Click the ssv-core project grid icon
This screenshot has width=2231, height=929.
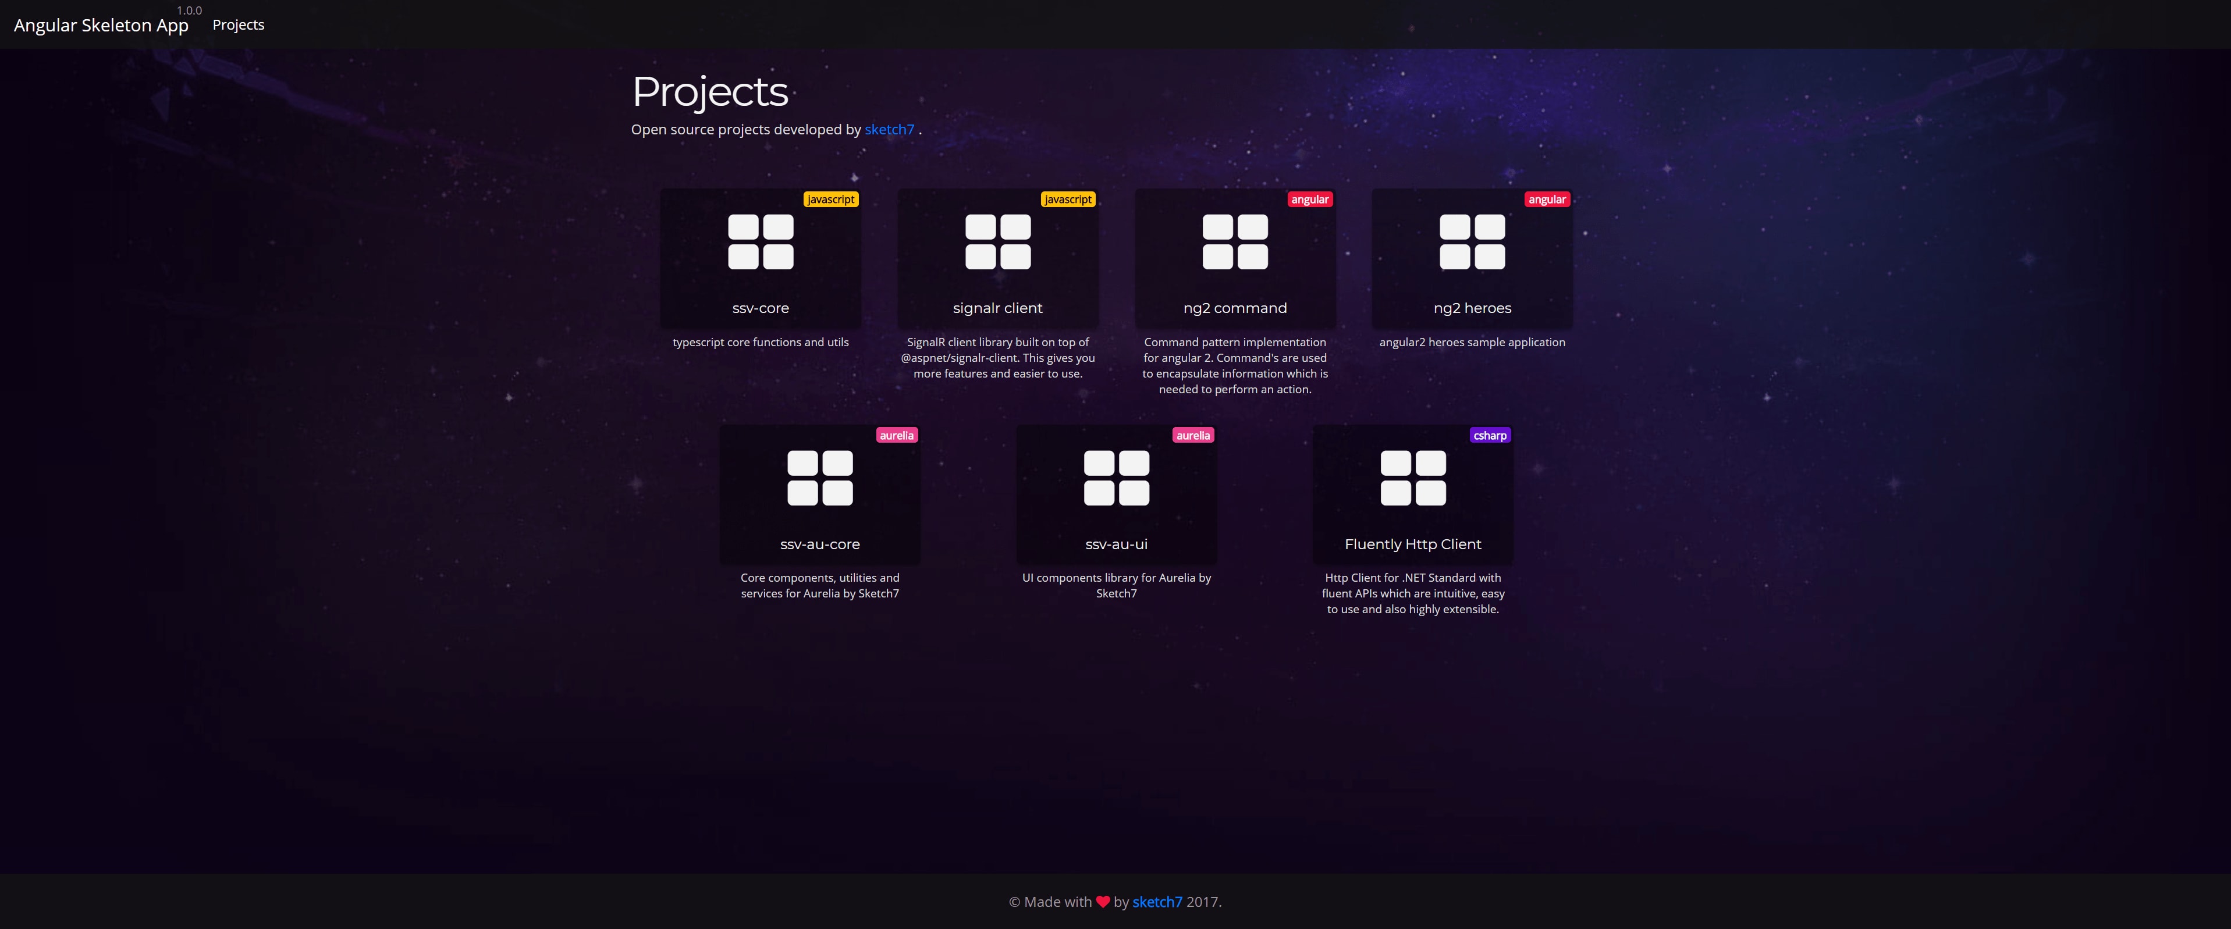click(x=761, y=243)
